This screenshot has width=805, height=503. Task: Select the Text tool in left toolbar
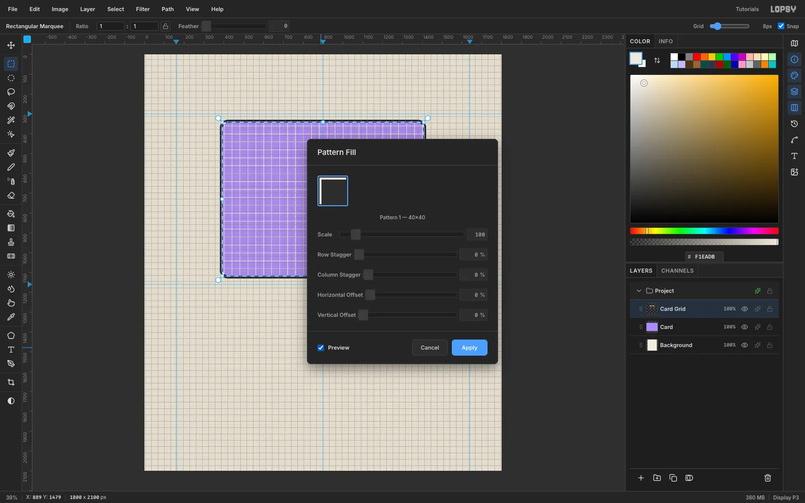pos(11,350)
